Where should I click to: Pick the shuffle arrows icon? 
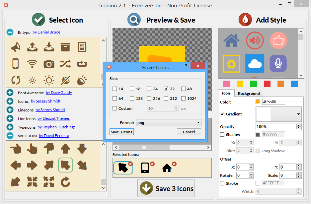(x=65, y=64)
